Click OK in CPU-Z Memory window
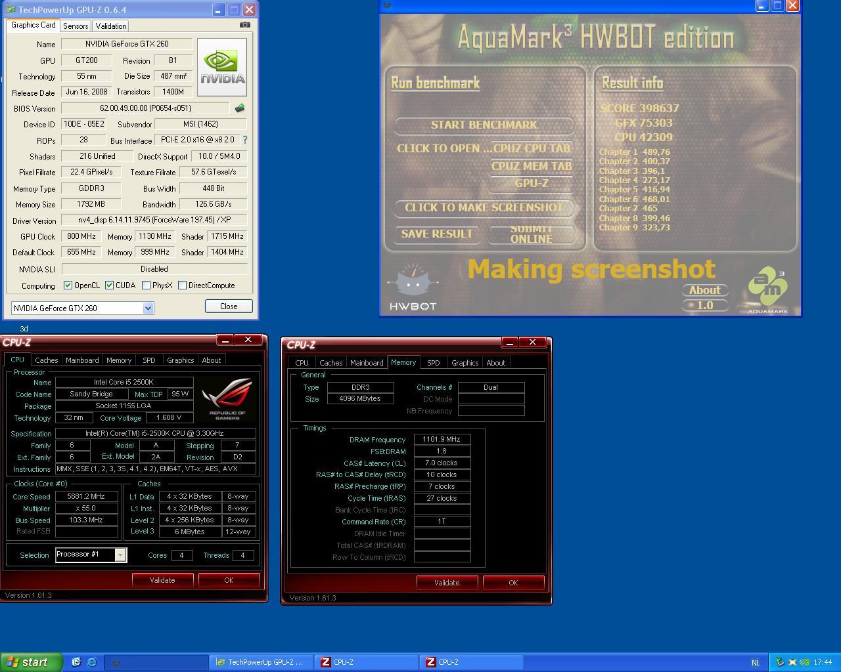Viewport: 841px width, 672px height. [513, 583]
